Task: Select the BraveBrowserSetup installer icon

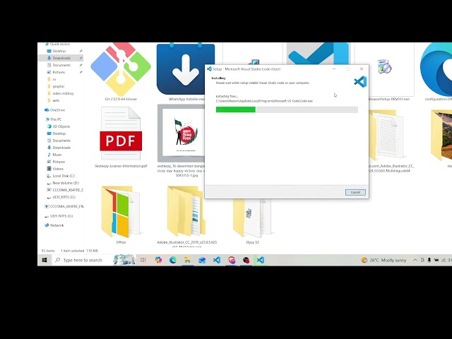Action: [384, 66]
